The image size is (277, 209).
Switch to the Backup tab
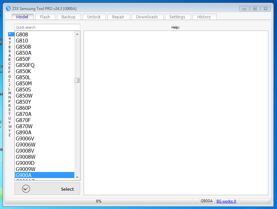(69, 17)
